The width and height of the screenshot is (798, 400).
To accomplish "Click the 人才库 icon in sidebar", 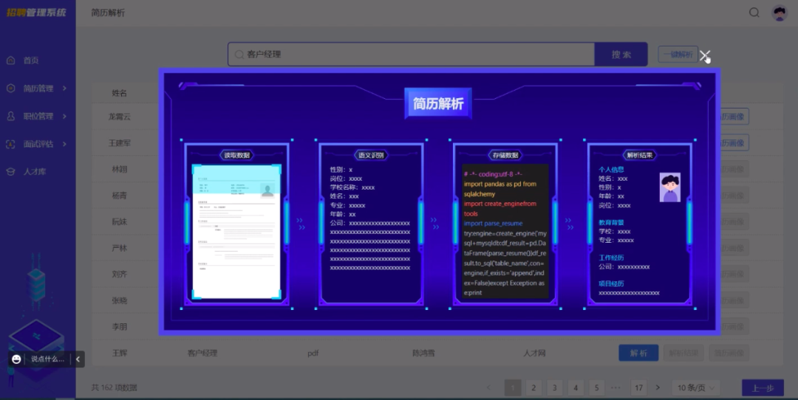I will click(10, 171).
